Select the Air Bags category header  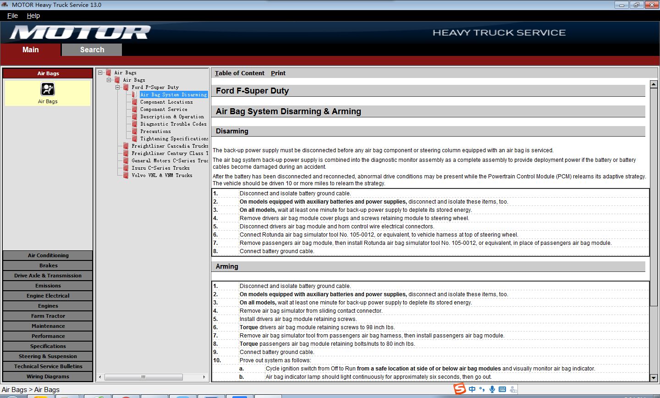click(x=48, y=73)
